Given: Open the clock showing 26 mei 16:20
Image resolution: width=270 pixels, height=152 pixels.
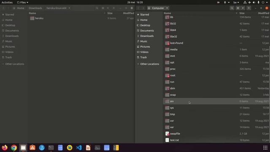Looking at the screenshot, I should coord(135,3).
